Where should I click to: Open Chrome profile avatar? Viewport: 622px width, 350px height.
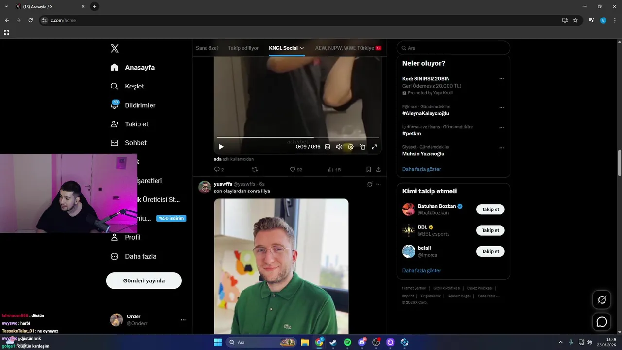click(603, 20)
